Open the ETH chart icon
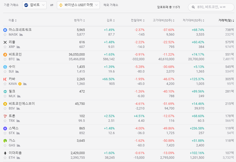The image size is (236, 162). [18, 158]
